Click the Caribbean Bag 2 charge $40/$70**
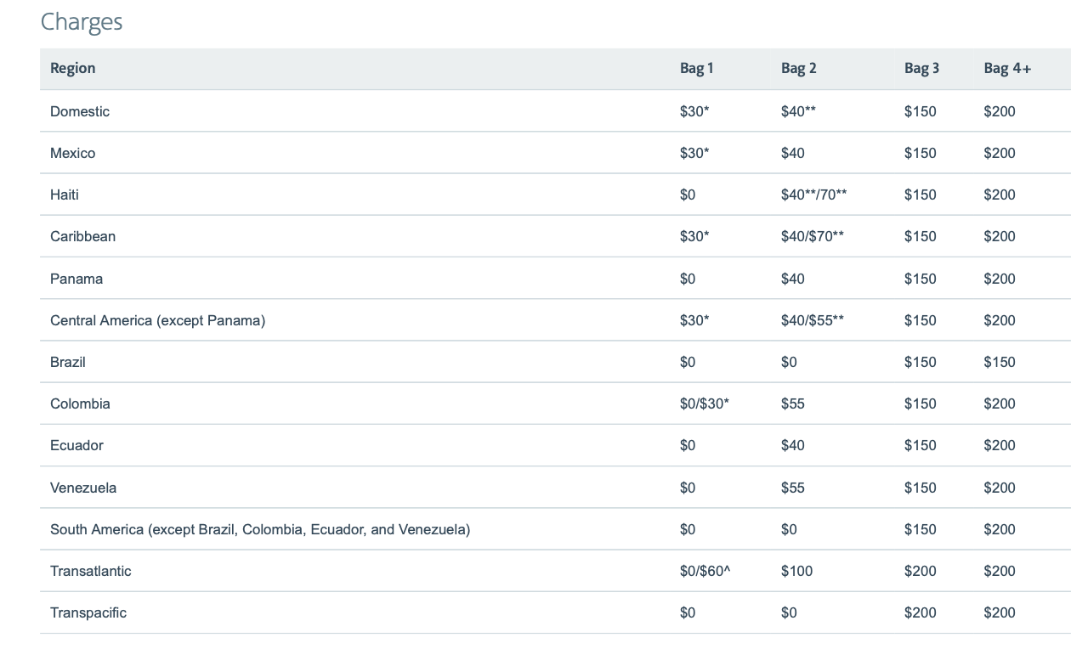Viewport: 1088px width, 649px height. click(812, 236)
